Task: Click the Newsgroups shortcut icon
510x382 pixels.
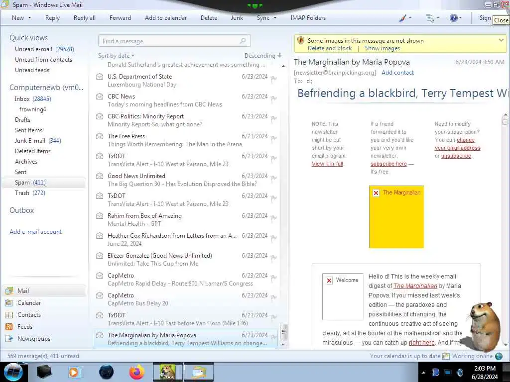Action: (x=9, y=339)
